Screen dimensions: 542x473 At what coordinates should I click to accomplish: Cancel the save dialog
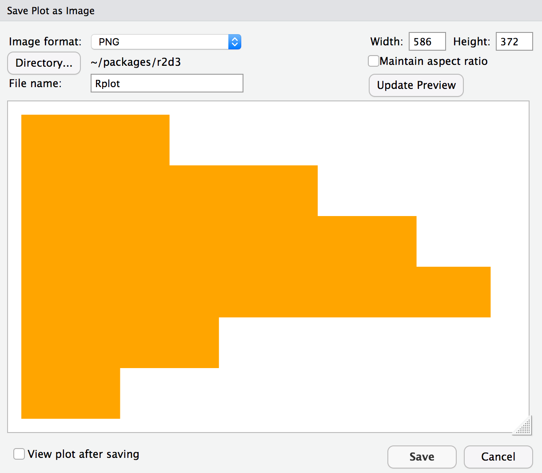498,457
